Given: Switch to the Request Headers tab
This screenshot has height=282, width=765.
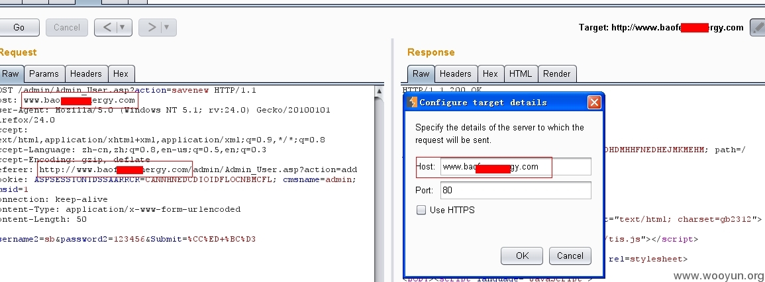Looking at the screenshot, I should pyautogui.click(x=86, y=73).
